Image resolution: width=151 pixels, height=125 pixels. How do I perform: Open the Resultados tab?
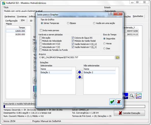(138, 16)
